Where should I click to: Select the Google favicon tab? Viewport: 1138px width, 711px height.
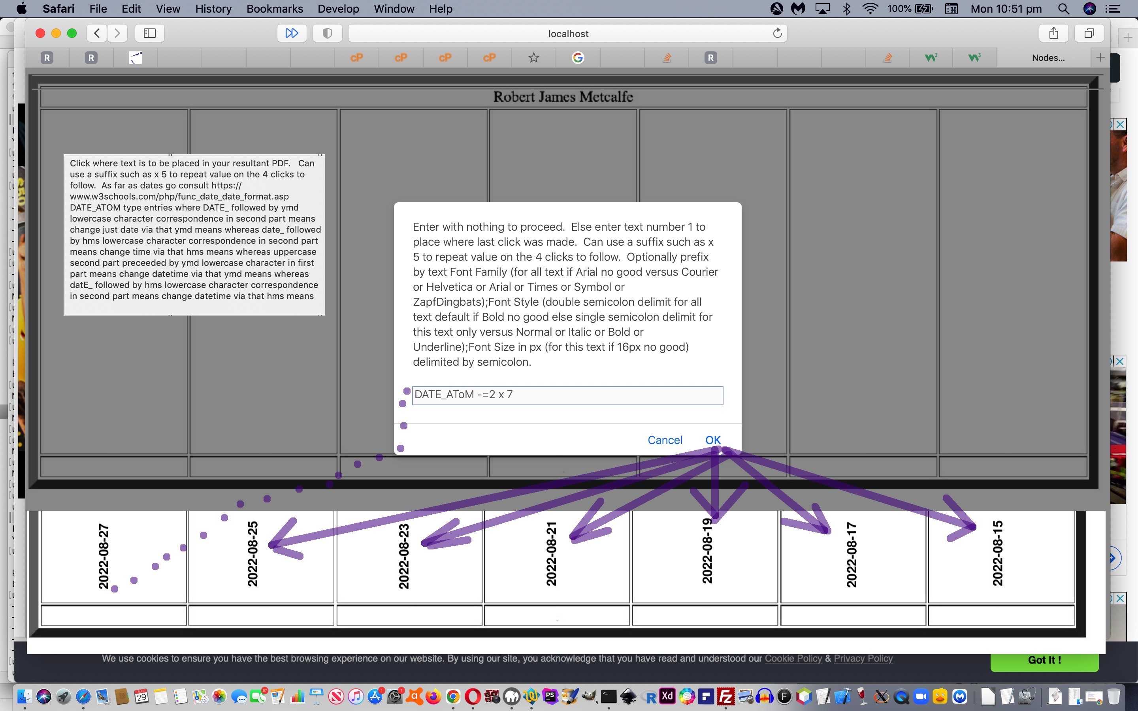[578, 57]
